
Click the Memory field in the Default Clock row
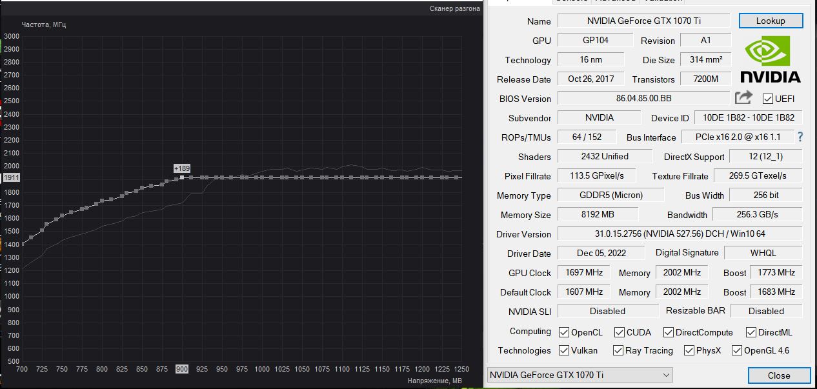coord(682,292)
